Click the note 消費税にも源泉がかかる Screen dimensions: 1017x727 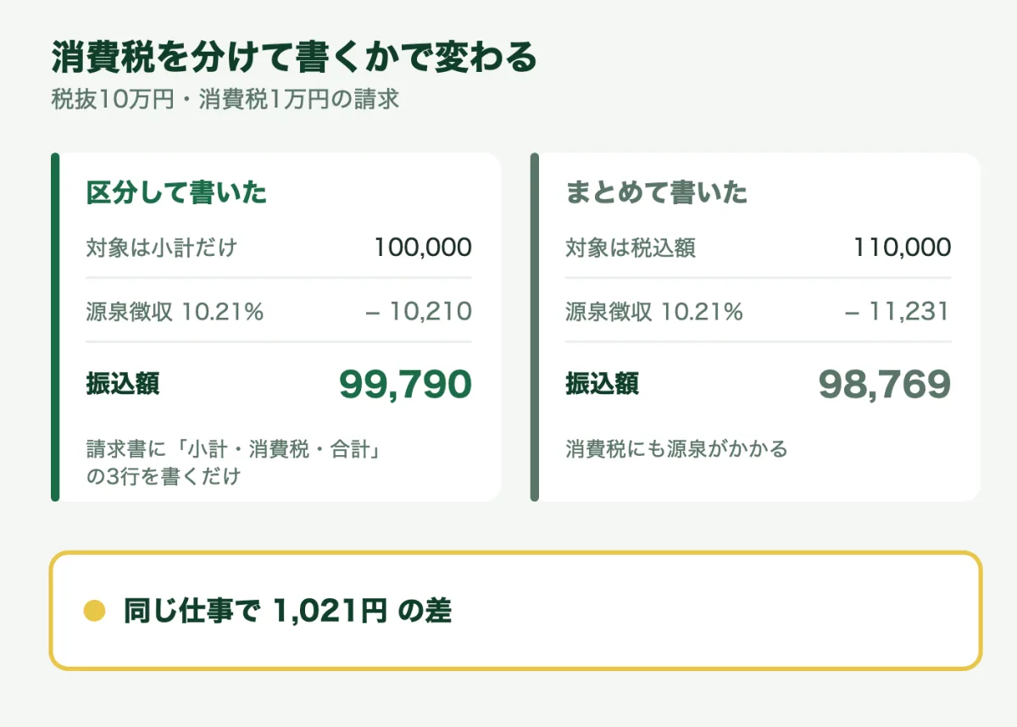pos(676,448)
